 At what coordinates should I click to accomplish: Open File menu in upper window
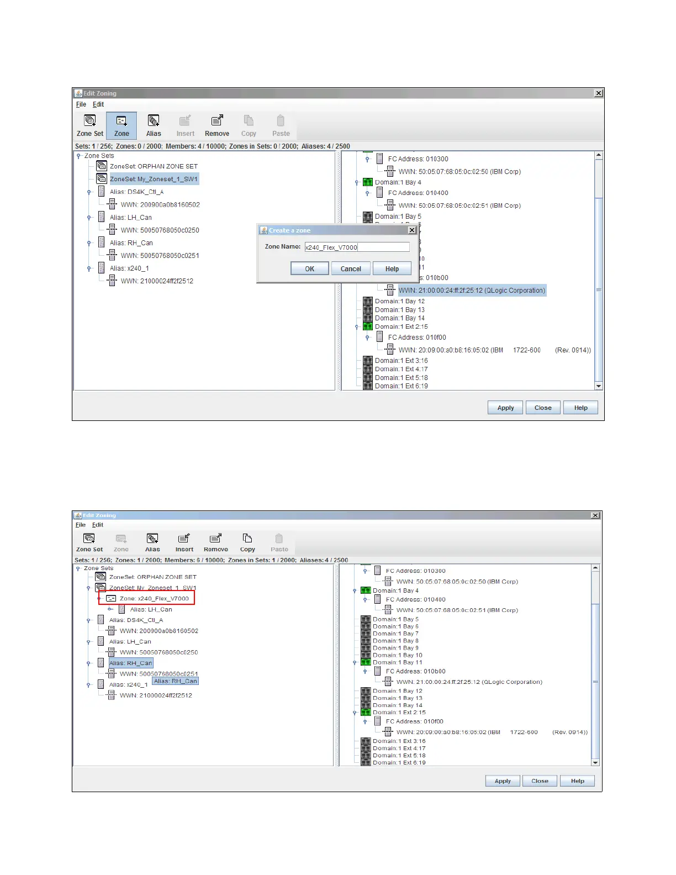click(x=81, y=104)
